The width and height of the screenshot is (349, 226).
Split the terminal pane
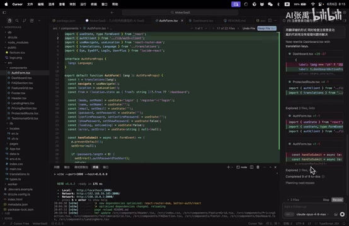(251, 167)
